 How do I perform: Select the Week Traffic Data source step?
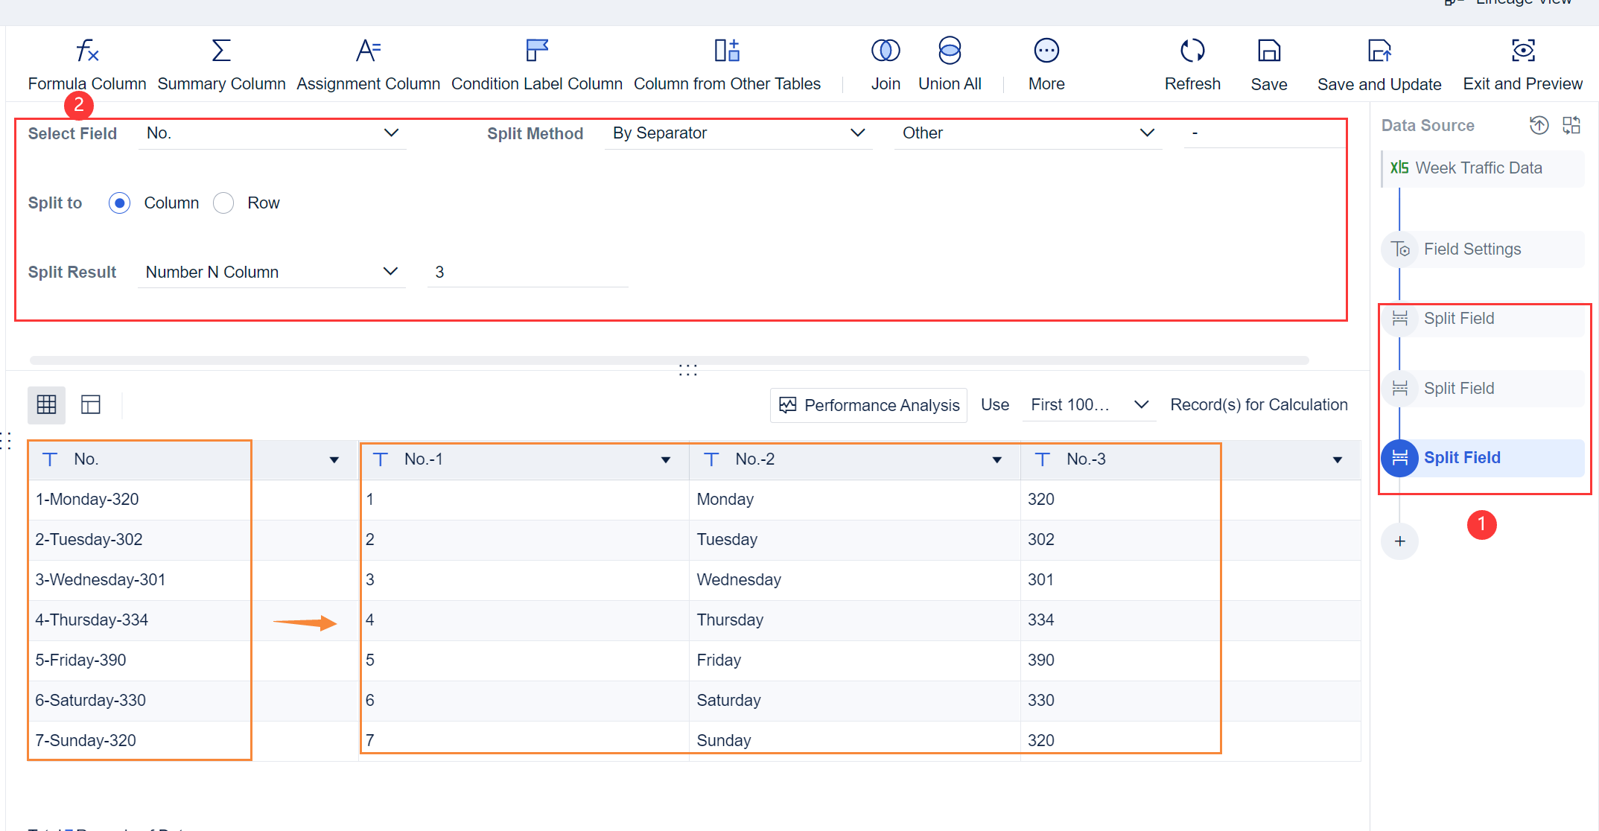1483,168
